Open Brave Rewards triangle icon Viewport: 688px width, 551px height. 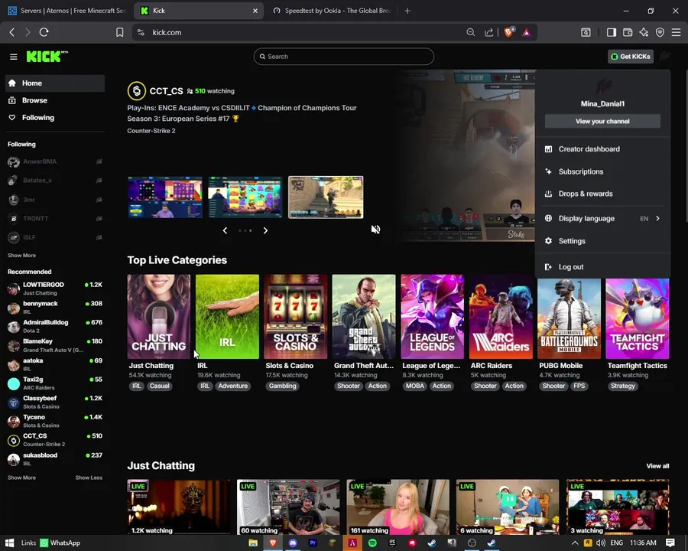pyautogui.click(x=526, y=32)
